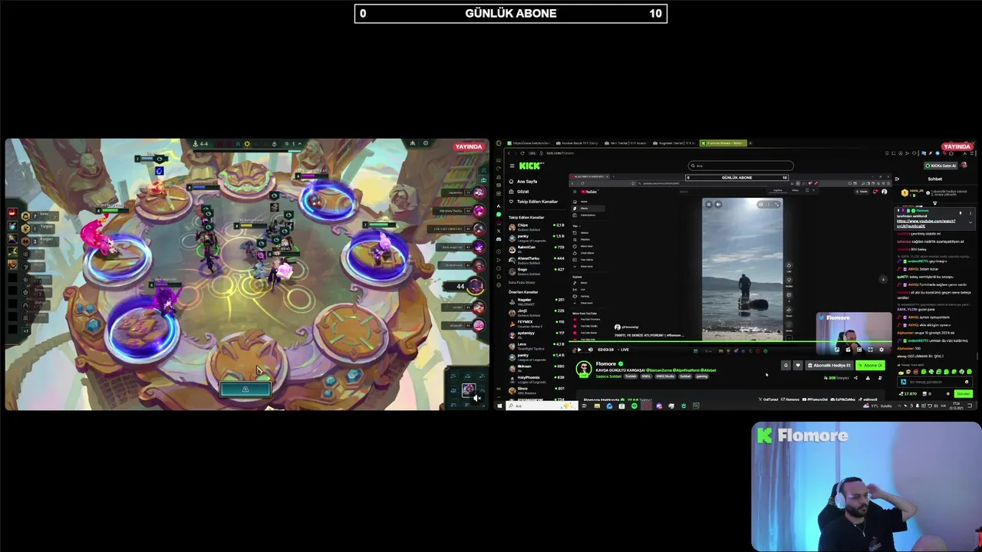Open the game settings gear in the TFT window
The height and width of the screenshot is (552, 982).
click(426, 143)
